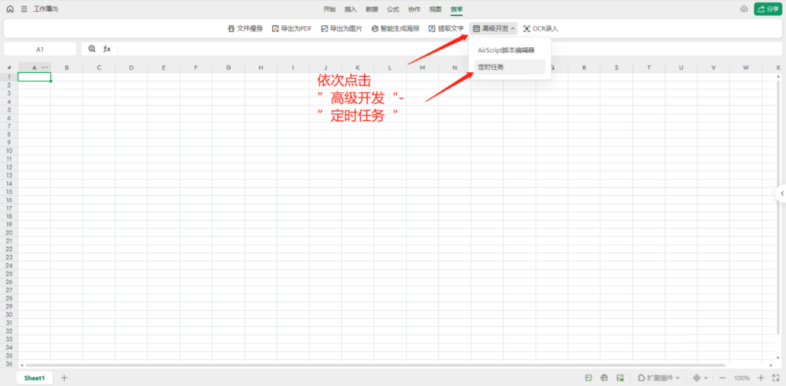Click the zoom in plus button

point(761,378)
